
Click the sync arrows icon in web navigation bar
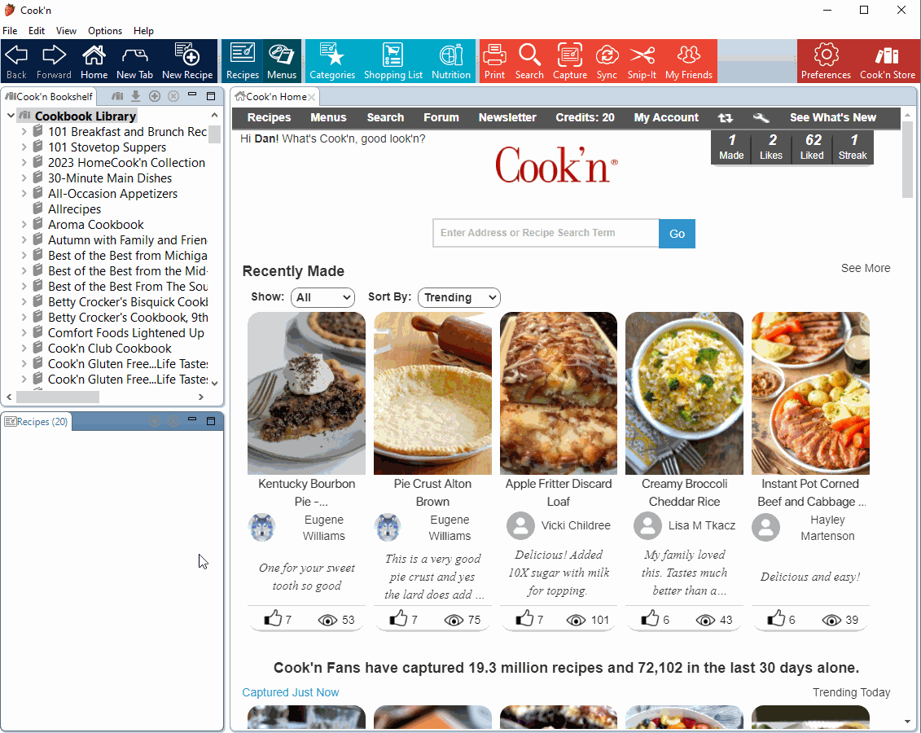(726, 118)
